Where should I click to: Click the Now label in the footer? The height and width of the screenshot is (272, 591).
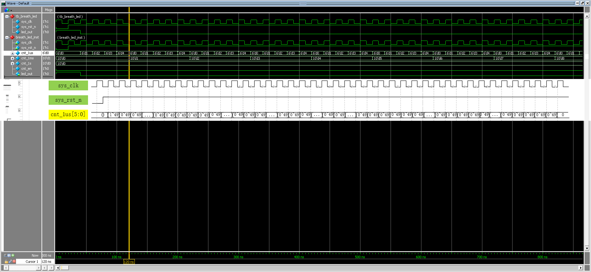click(x=35, y=255)
